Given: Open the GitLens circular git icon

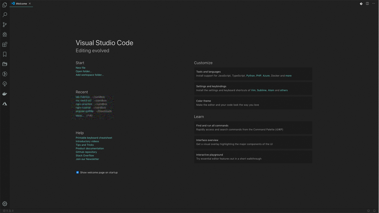Looking at the screenshot, I should pyautogui.click(x=5, y=74).
